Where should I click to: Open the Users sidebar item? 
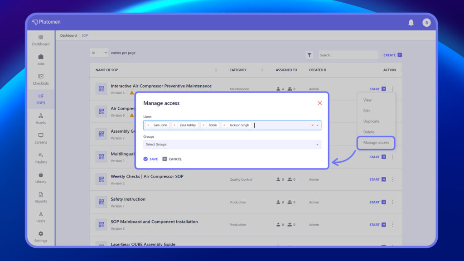(40, 217)
